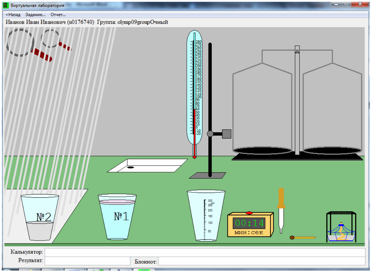Pick beaker №1 with blue liquid
The image size is (372, 272).
pyautogui.click(x=117, y=217)
